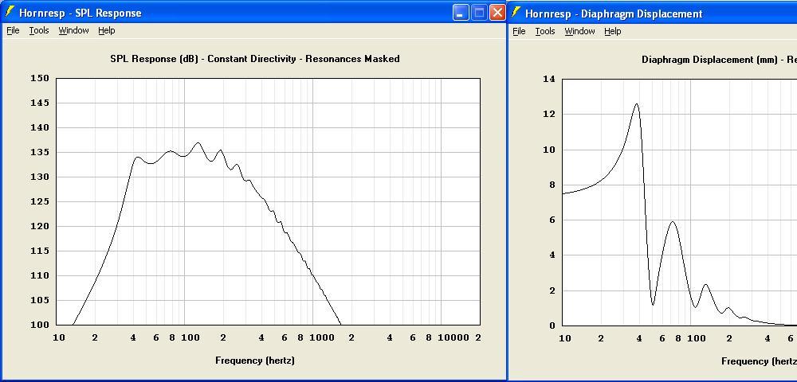Click the Hornresp lightning icon in Diaphragm Displacement title bar
The image size is (797, 382).
coord(516,13)
